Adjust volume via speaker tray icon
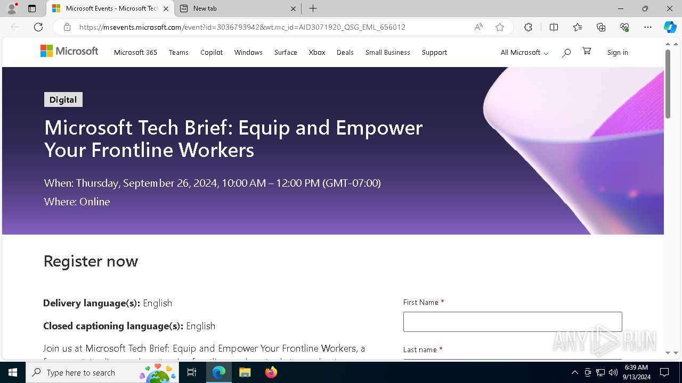 click(x=613, y=372)
